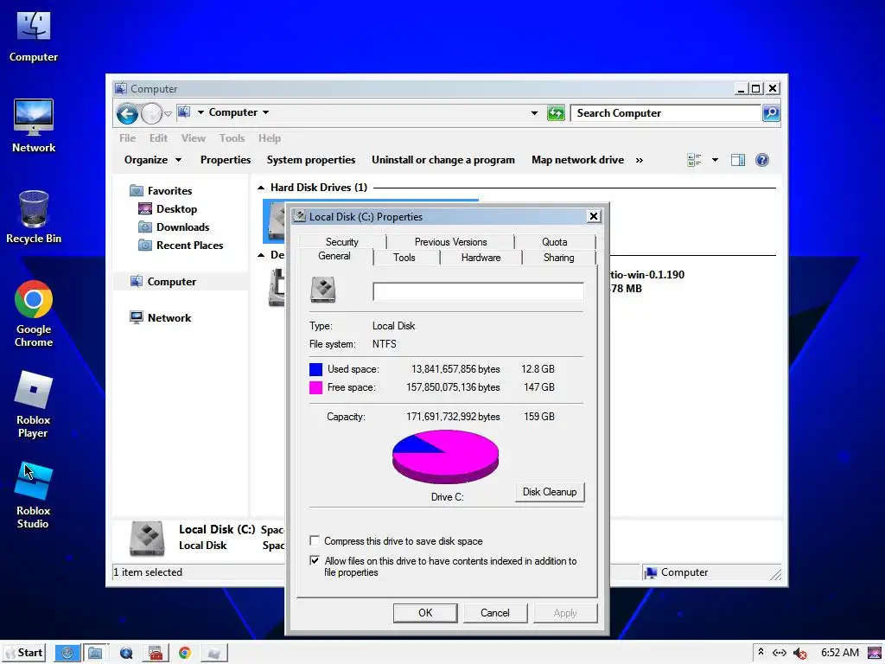Uncheck Allow files to have contents indexed
885x664 pixels.
pyautogui.click(x=315, y=560)
